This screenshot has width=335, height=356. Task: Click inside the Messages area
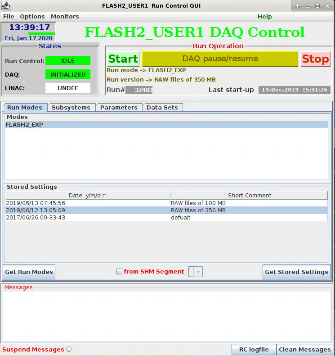click(x=166, y=317)
